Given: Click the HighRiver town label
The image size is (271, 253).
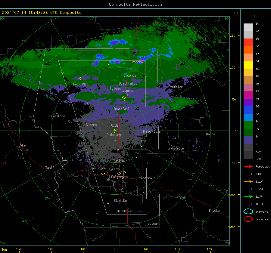Looking at the screenshot, I should pos(125,211).
